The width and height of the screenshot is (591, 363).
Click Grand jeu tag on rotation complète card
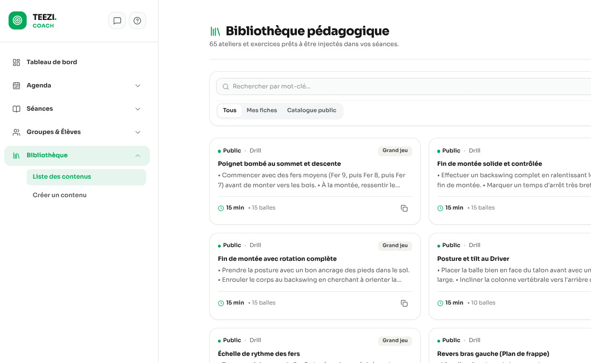tap(395, 246)
